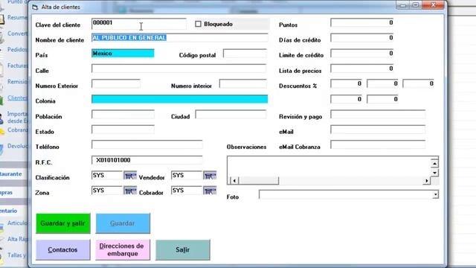The width and height of the screenshot is (476, 268).
Task: Click the Cobrador SYS field
Action: [187, 191]
